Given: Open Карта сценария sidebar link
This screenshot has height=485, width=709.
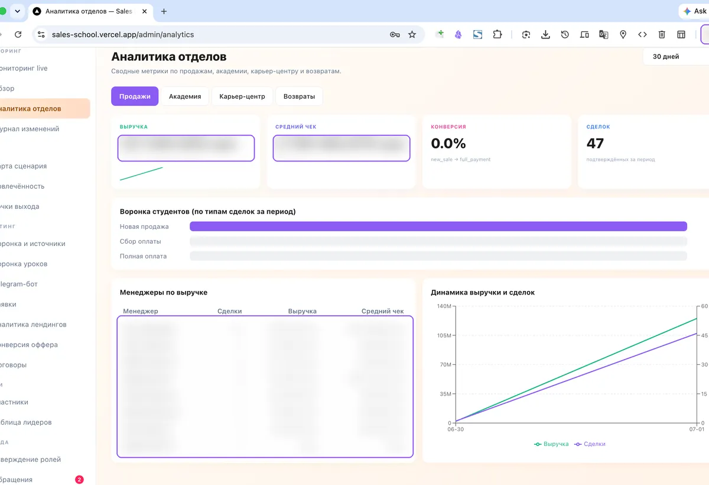Looking at the screenshot, I should pyautogui.click(x=24, y=166).
